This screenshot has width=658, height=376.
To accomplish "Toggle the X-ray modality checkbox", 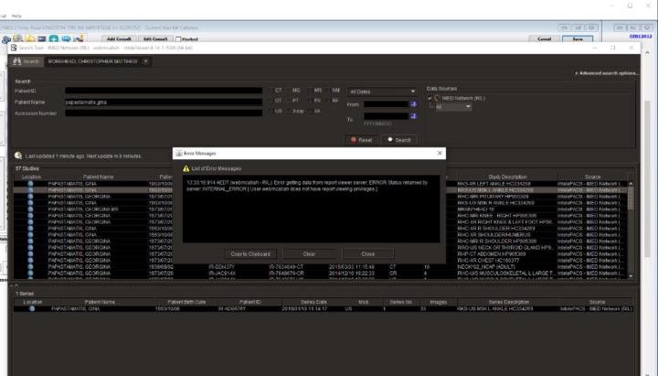I will pyautogui.click(x=288, y=112).
